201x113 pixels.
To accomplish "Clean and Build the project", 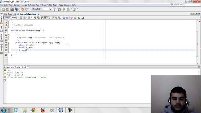I will [59, 9].
